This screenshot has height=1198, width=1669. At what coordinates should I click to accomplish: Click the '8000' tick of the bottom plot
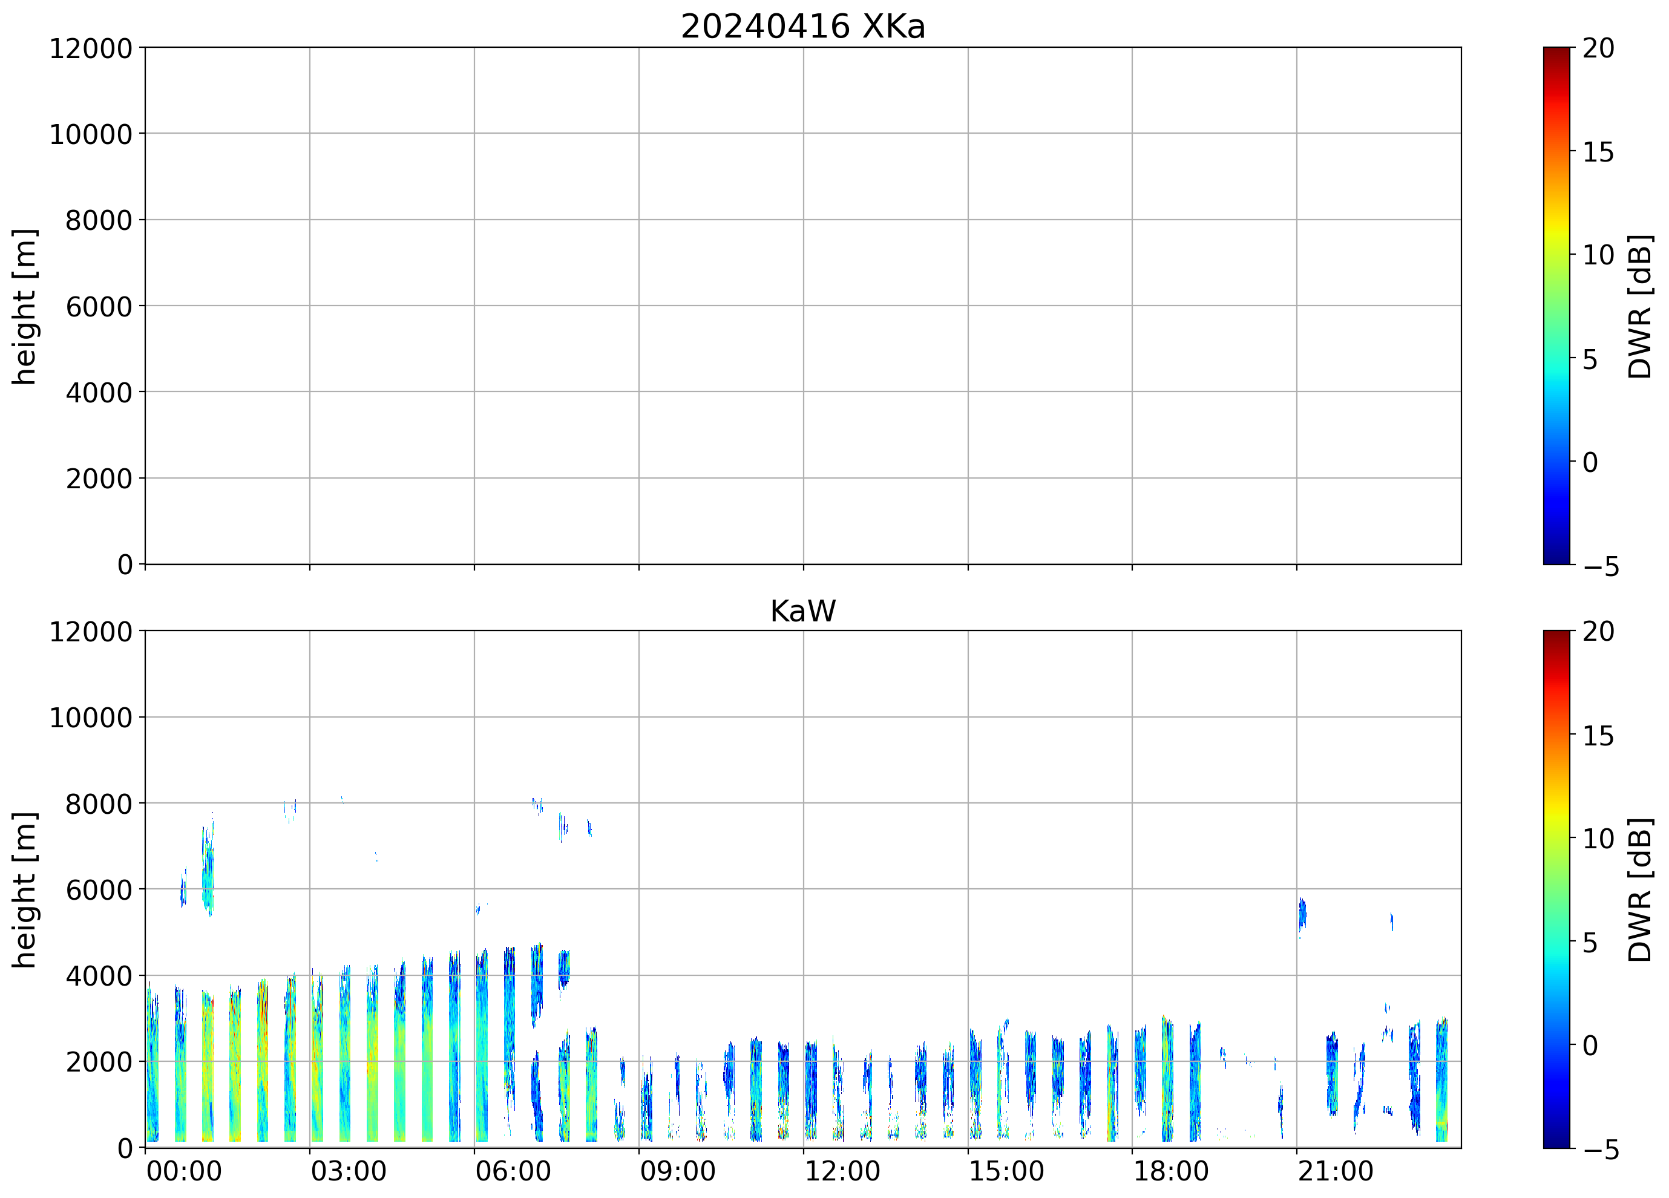pyautogui.click(x=99, y=804)
